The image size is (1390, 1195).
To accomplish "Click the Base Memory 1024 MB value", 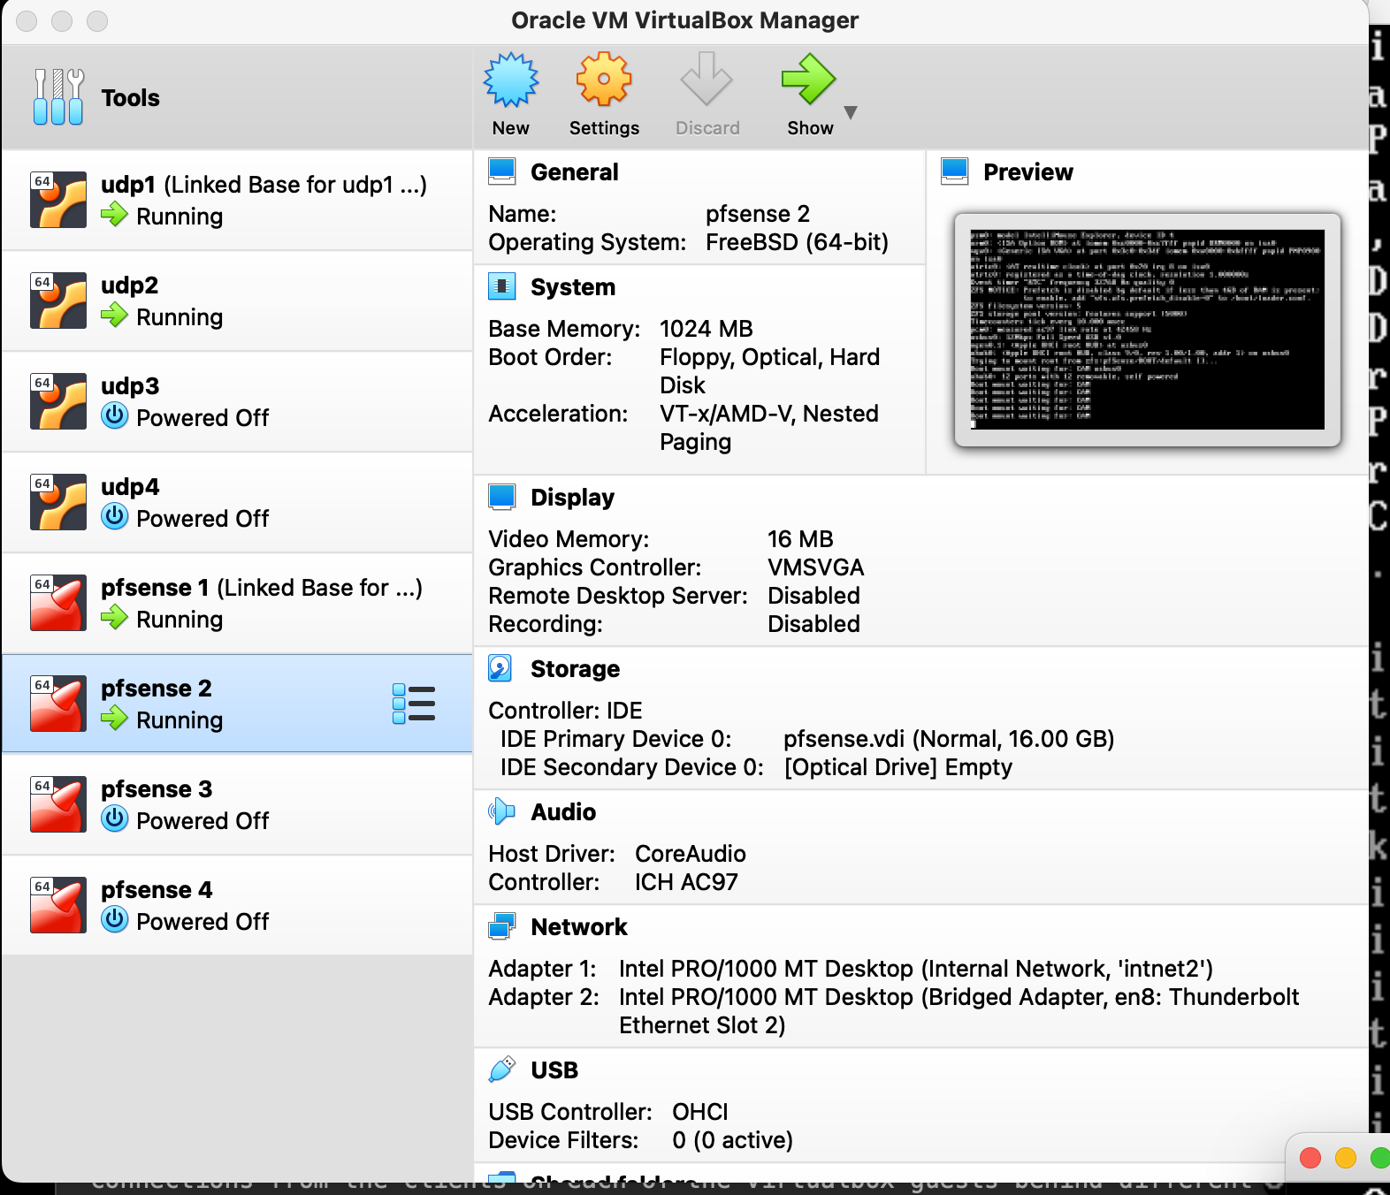I will click(706, 329).
